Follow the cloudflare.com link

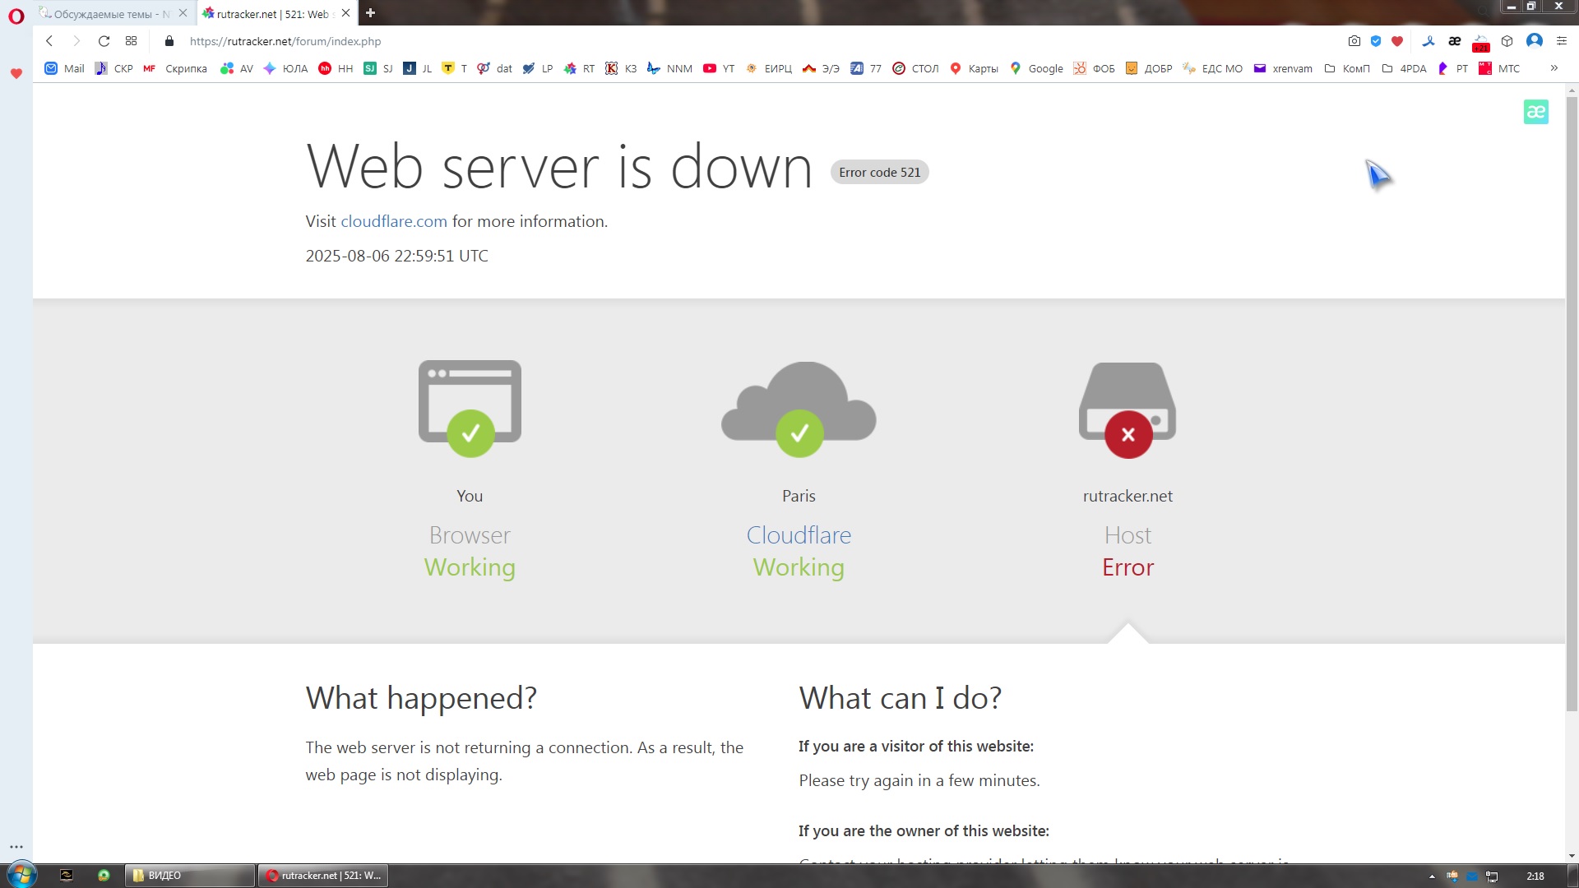[x=394, y=221]
